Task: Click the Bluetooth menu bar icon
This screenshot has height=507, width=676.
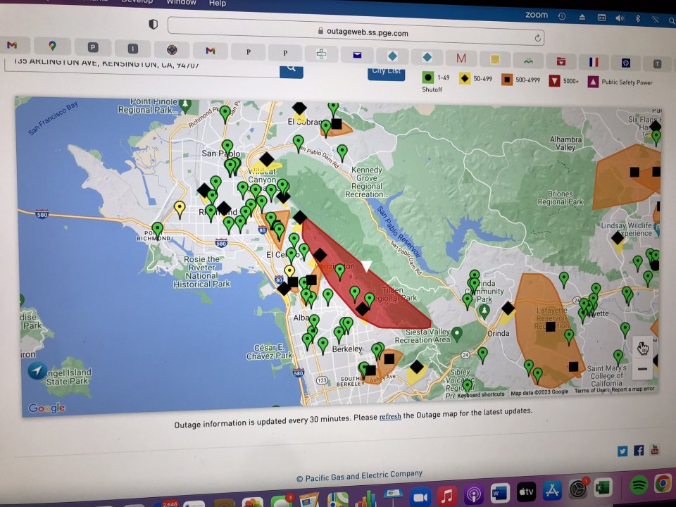Action: click(638, 18)
